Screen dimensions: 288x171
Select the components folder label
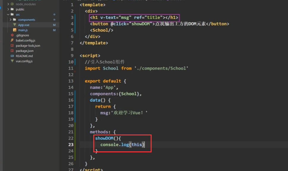(x=27, y=20)
